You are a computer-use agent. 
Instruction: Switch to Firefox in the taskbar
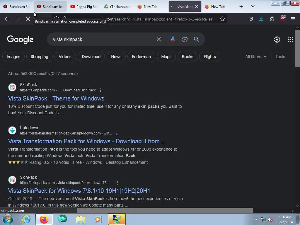pyautogui.click(x=44, y=219)
